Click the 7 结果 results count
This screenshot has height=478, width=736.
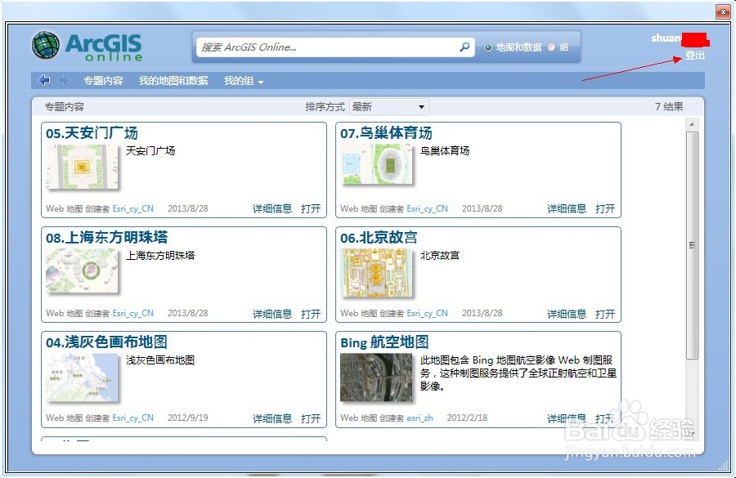pos(669,107)
